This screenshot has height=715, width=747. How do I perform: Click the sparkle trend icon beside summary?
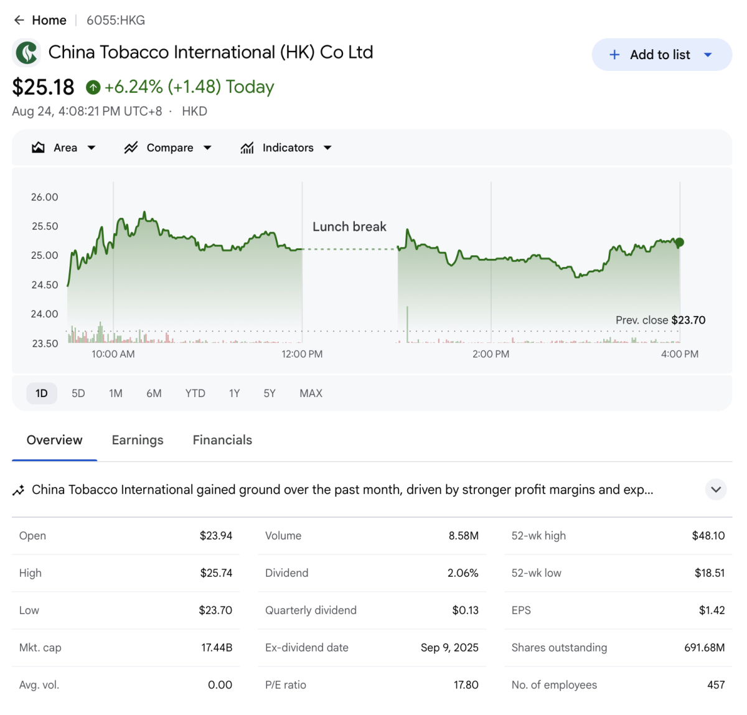(19, 490)
